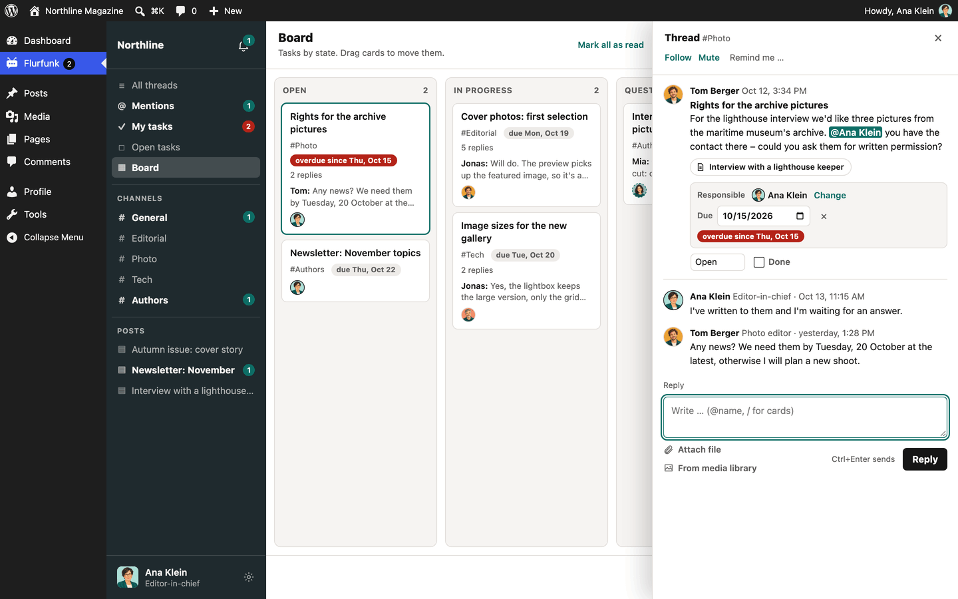Click the Collapse Menu arrow icon
The width and height of the screenshot is (958, 599).
12,238
